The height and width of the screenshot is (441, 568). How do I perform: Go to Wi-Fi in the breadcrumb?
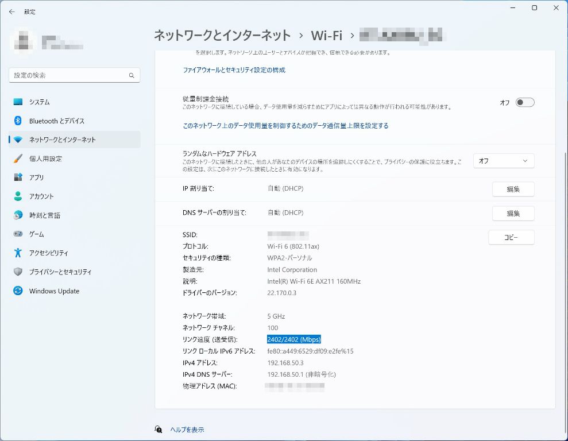(326, 36)
